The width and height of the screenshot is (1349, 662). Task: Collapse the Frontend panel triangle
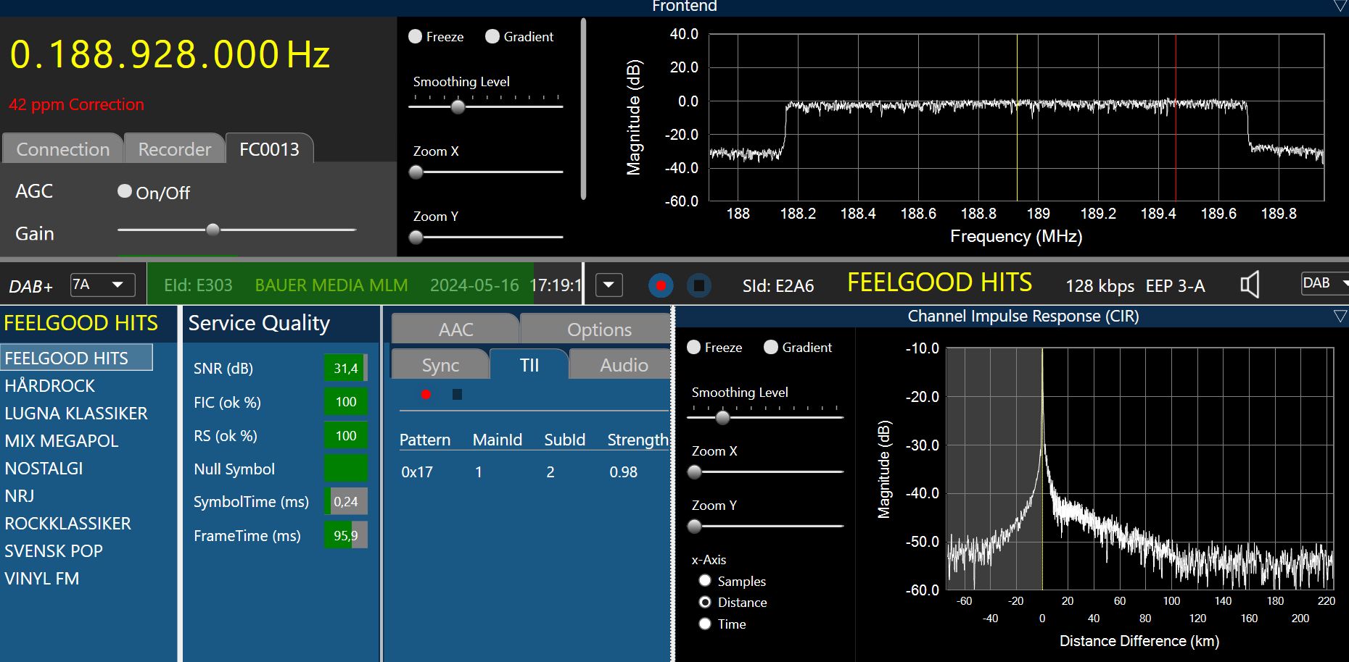tap(1340, 7)
